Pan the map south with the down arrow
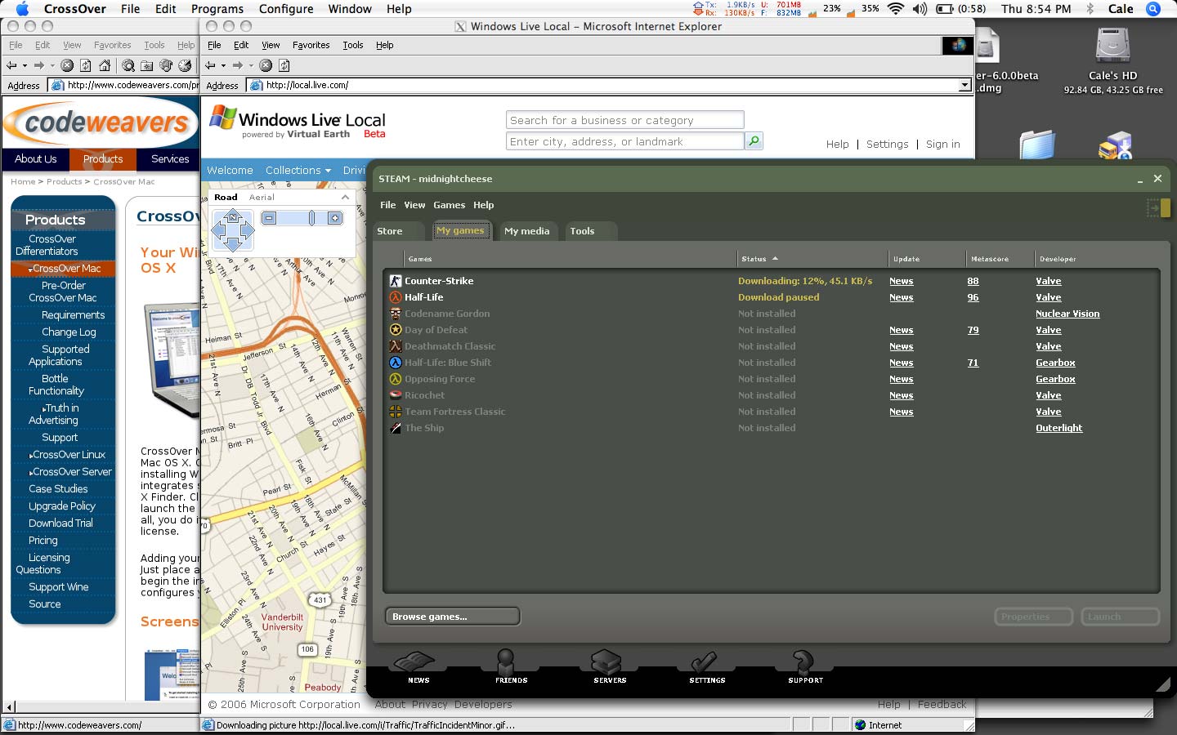 233,243
